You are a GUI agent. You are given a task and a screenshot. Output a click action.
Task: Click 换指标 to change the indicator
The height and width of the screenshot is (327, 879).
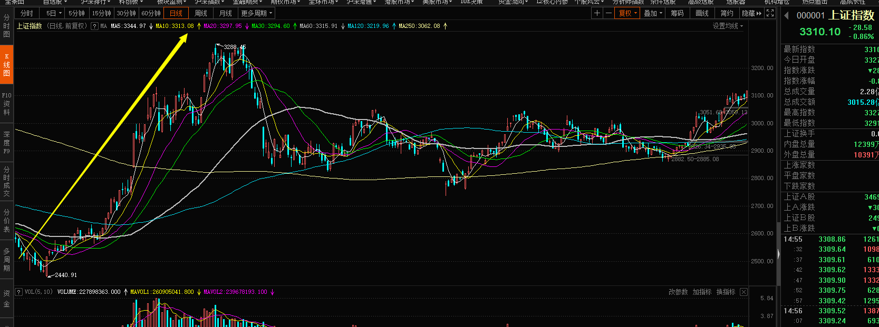(x=726, y=292)
